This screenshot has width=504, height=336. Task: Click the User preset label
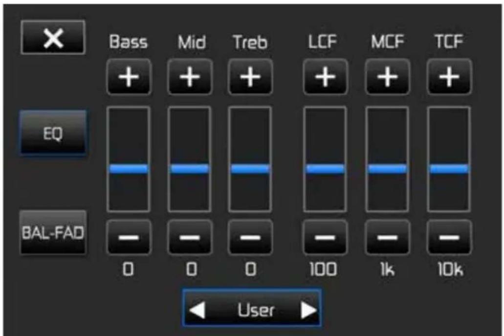256,310
